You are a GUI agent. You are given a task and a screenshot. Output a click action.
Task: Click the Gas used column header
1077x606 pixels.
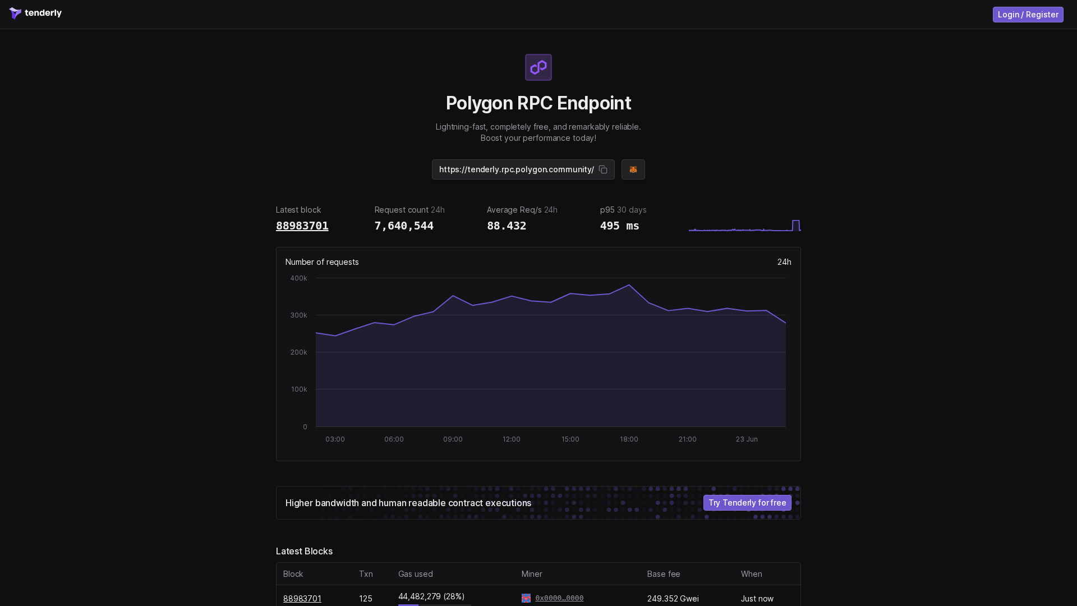point(416,574)
